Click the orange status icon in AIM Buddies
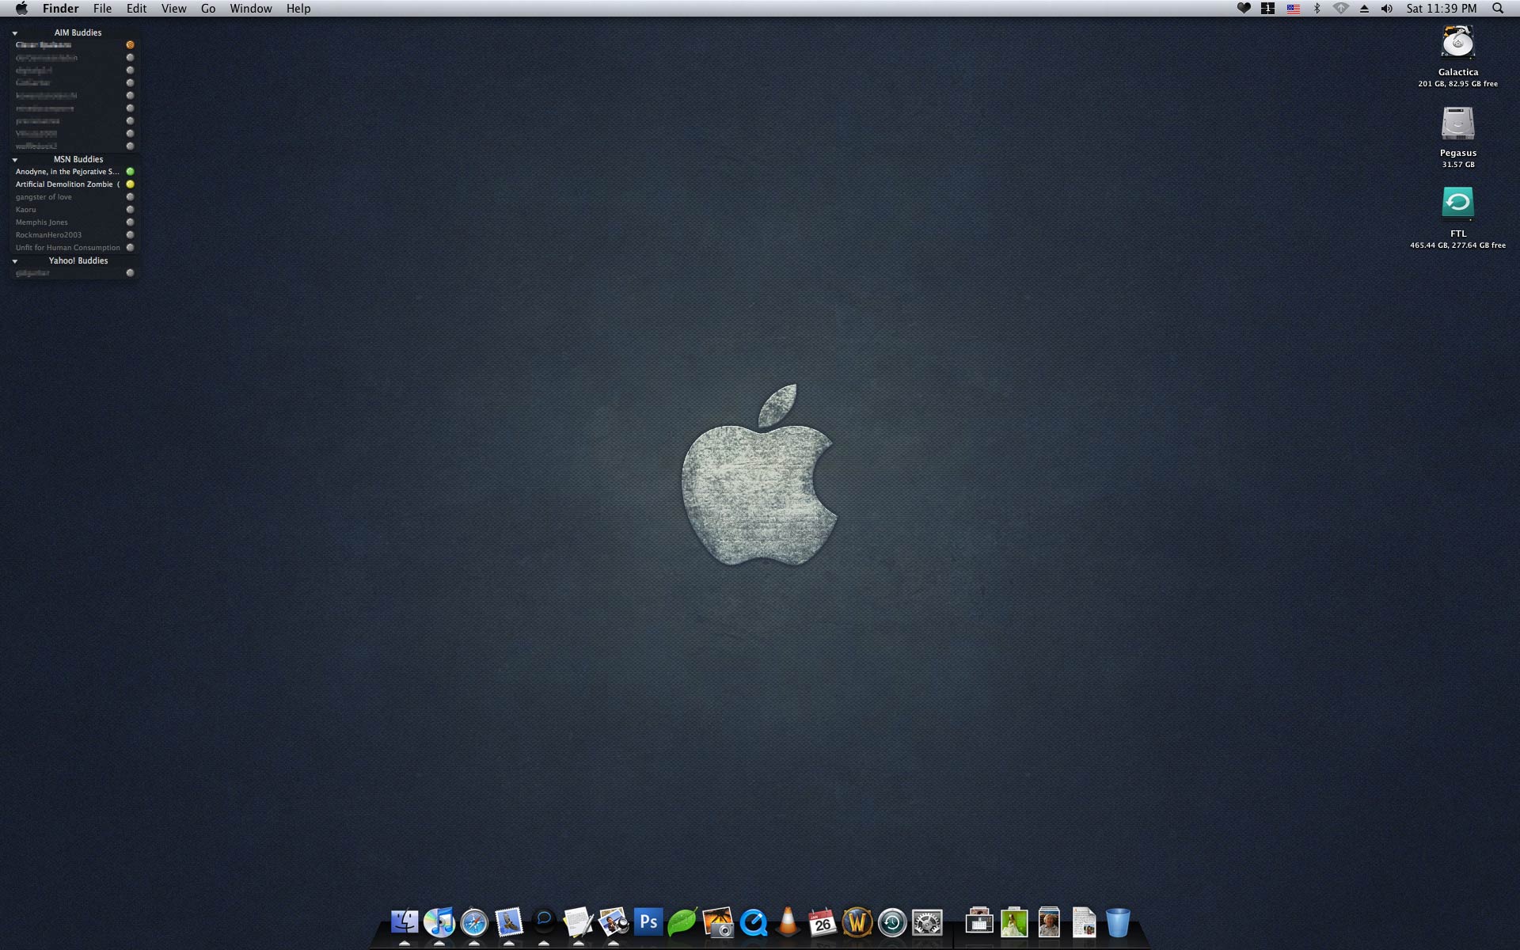This screenshot has height=950, width=1520. coord(130,45)
